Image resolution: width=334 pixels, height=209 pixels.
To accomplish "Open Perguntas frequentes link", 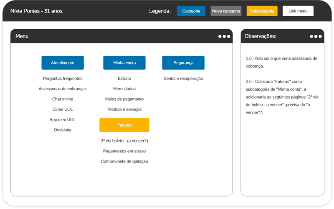I will (x=63, y=79).
